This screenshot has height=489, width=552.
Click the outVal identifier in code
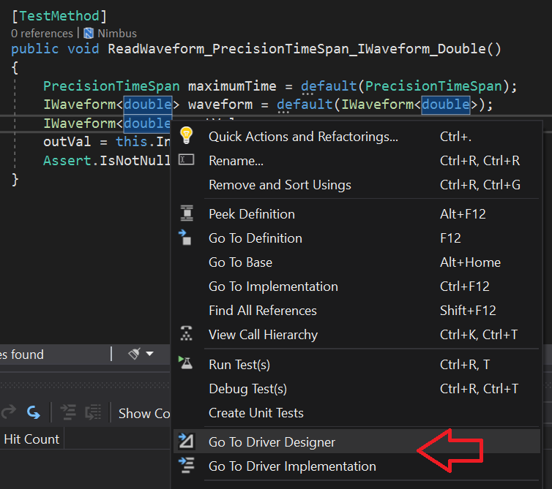[67, 142]
